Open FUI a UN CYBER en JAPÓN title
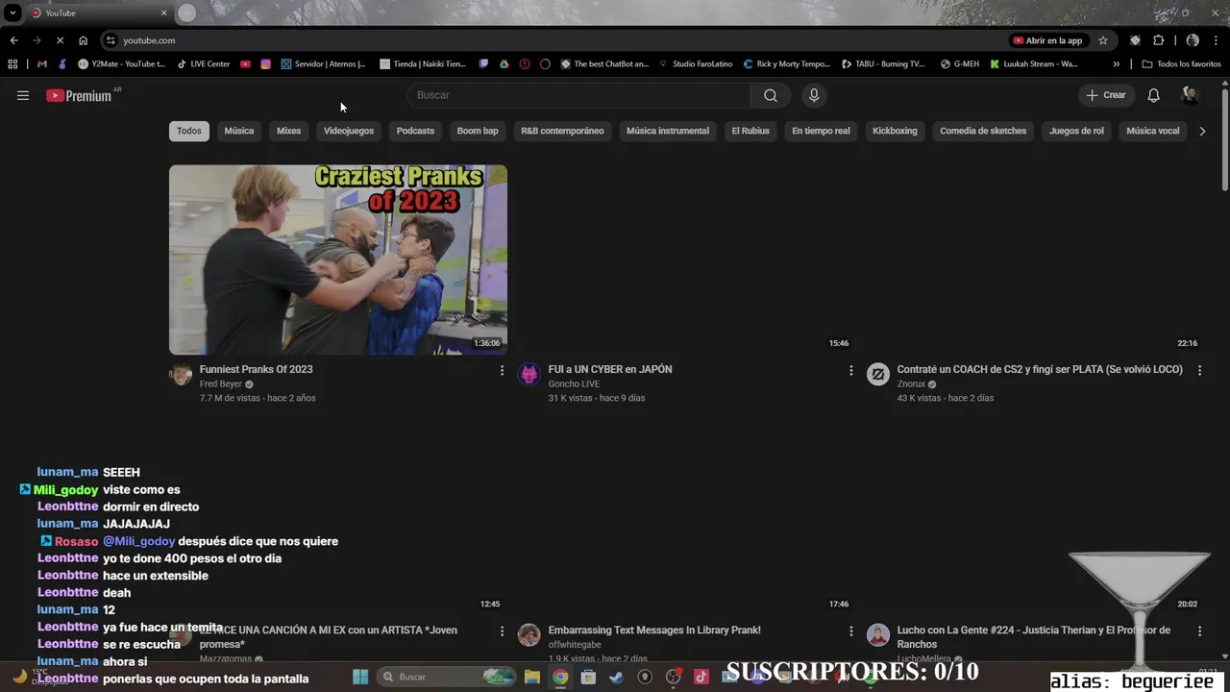 pos(610,369)
